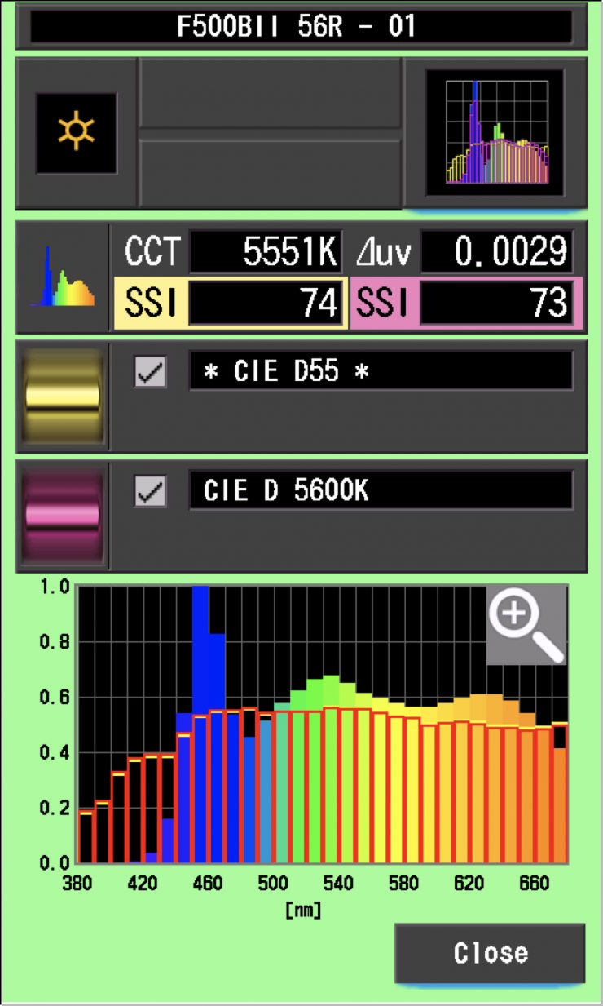Screen dimensions: 603x1006
Task: Open the spectrum comparison thumbnail
Action: 495,133
